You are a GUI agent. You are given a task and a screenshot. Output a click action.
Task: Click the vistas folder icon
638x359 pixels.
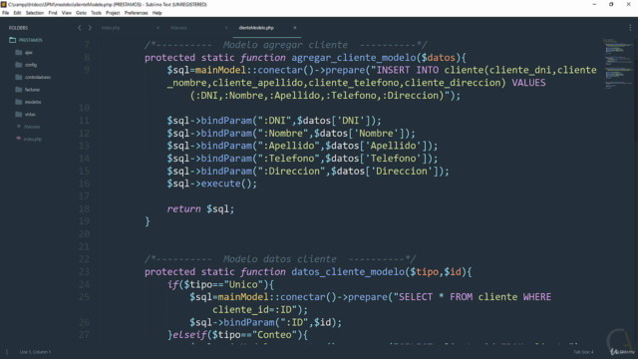(18, 114)
